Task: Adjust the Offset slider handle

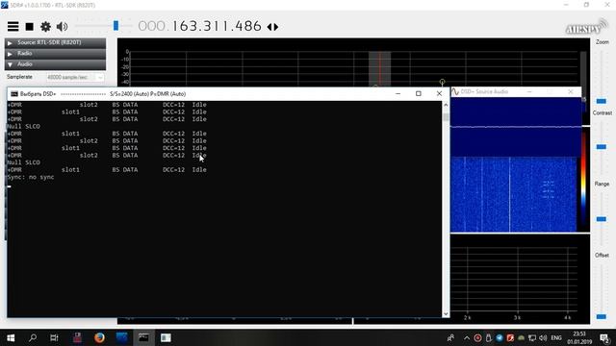Action: [x=601, y=316]
